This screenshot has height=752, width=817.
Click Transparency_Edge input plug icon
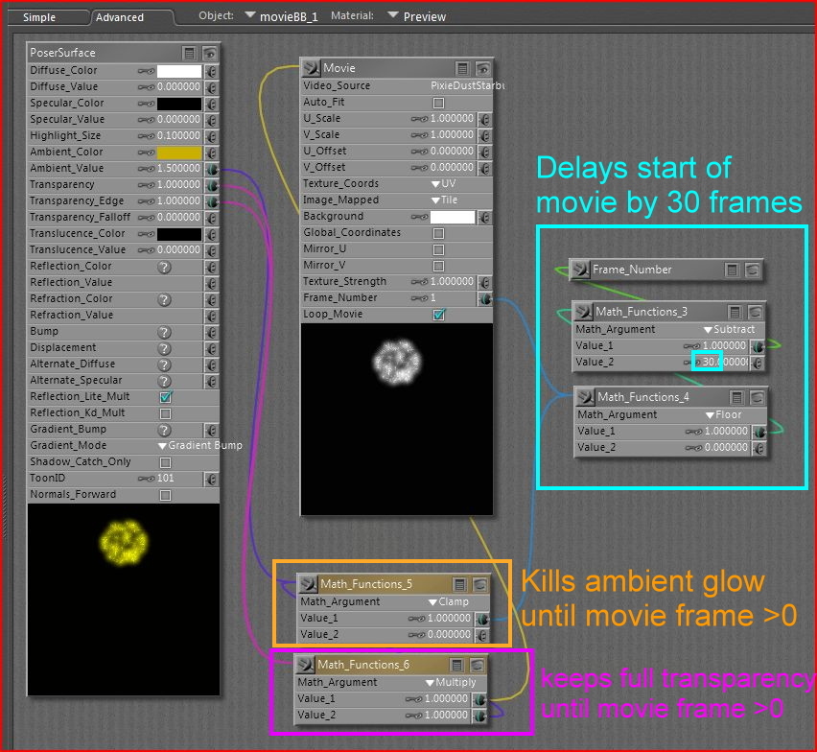(212, 201)
